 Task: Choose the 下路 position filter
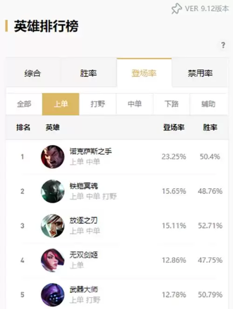[171, 104]
